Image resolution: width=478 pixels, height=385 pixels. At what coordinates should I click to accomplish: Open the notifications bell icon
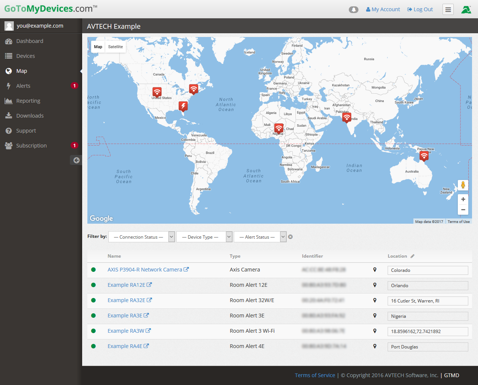pos(353,9)
